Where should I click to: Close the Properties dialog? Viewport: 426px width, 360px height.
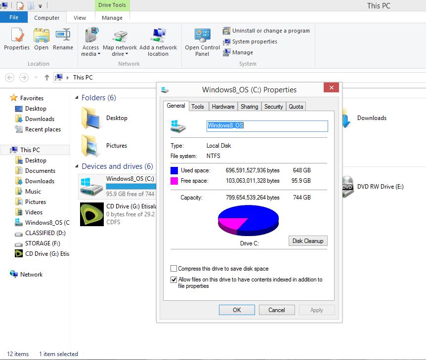coord(331,88)
